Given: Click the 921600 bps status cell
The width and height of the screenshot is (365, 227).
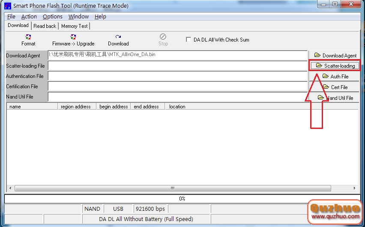Looking at the screenshot, I should 150,209.
